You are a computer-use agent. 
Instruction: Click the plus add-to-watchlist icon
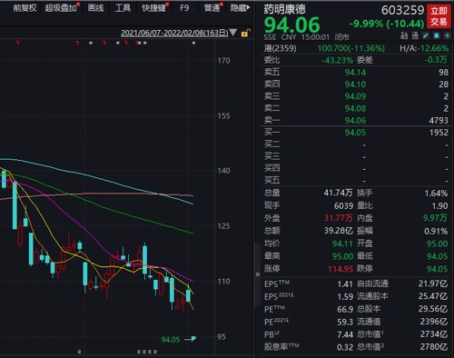point(447,35)
